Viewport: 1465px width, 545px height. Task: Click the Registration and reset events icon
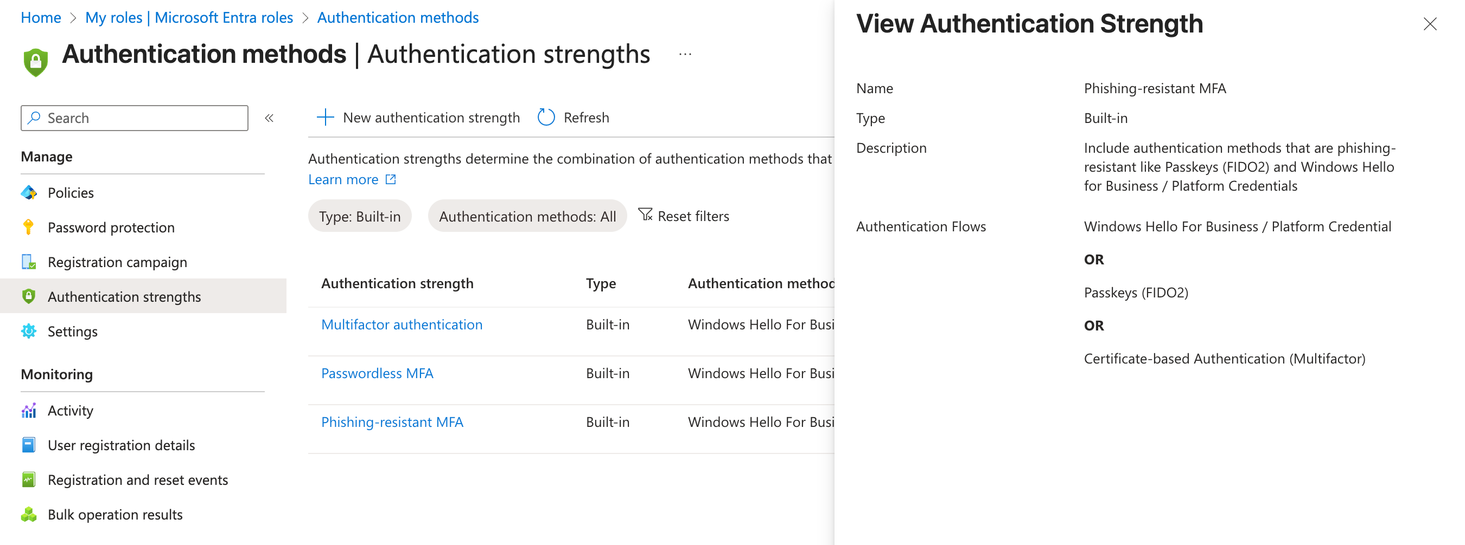[28, 481]
